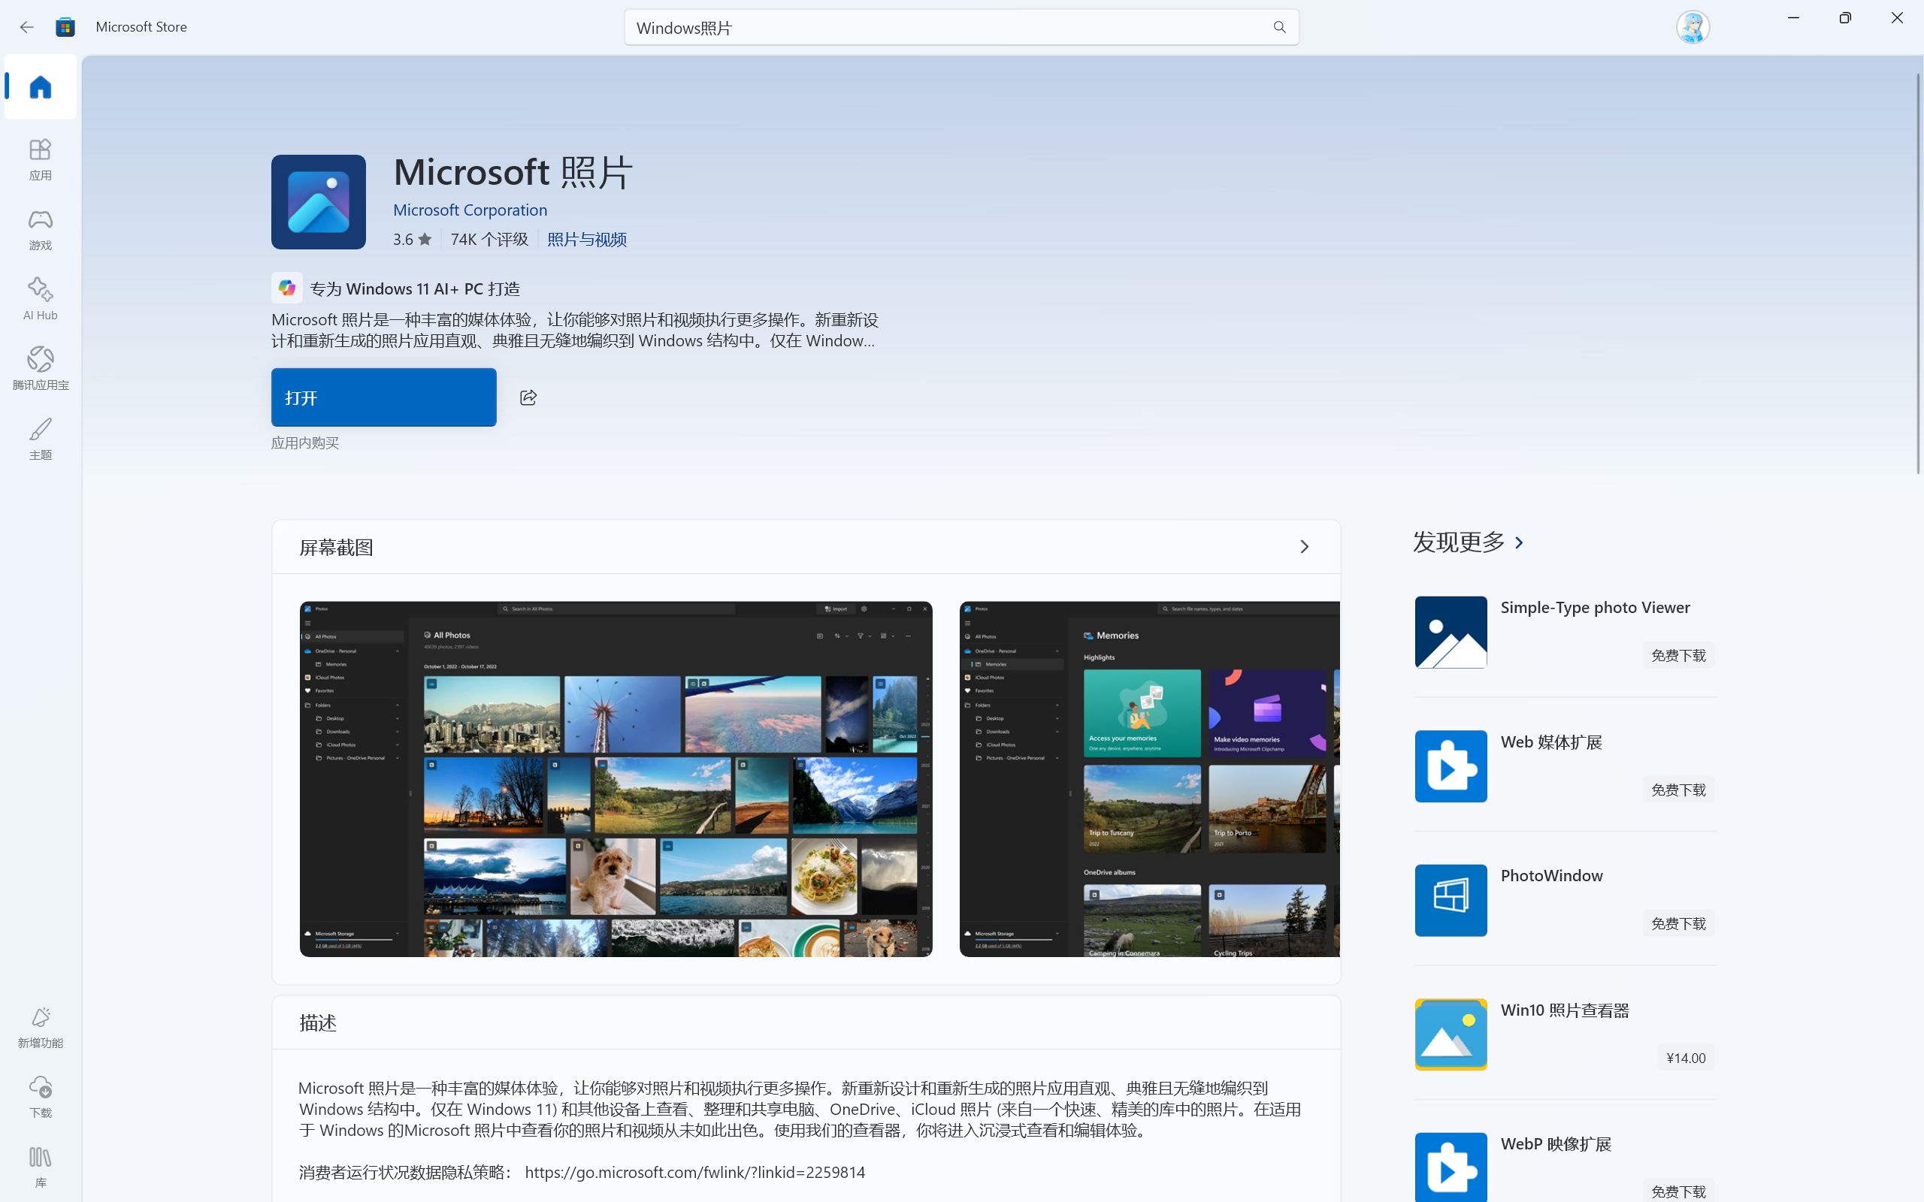Restore down the Microsoft Store window
This screenshot has height=1202, width=1924.
[x=1845, y=18]
